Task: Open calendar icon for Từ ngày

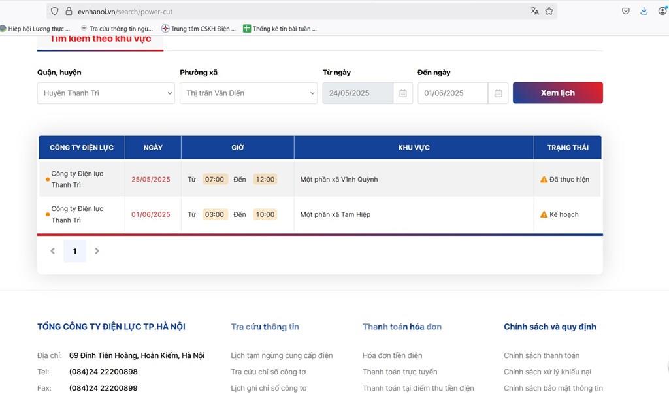Action: pos(402,93)
